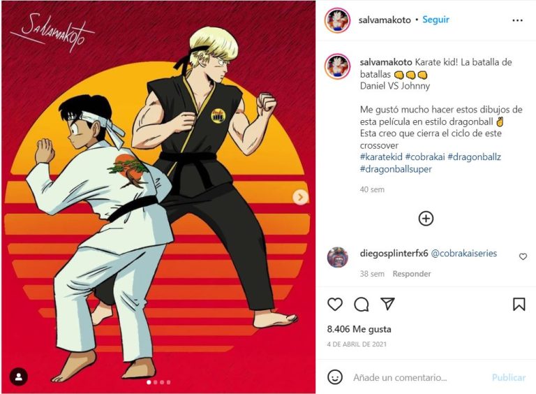Open emoji picker smiley icon

coord(335,377)
